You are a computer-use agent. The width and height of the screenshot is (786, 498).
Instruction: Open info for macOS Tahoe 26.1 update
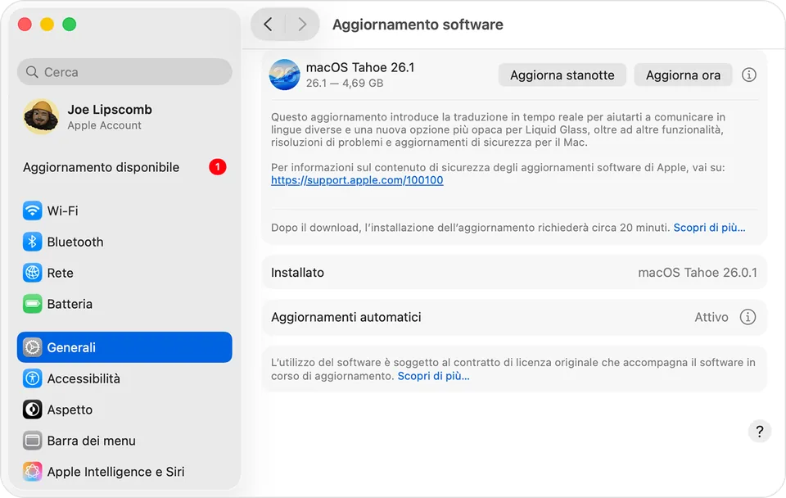[x=749, y=75]
